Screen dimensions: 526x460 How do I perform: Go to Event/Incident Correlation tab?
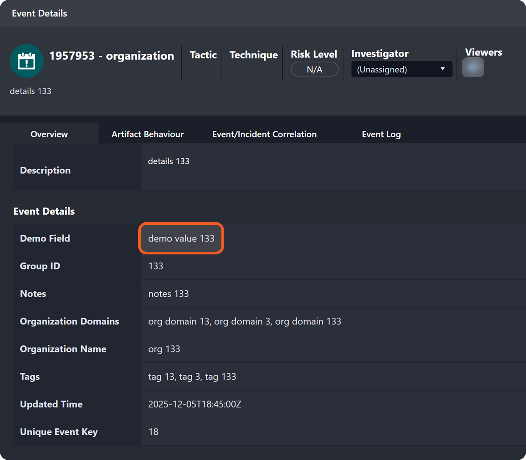pos(264,134)
